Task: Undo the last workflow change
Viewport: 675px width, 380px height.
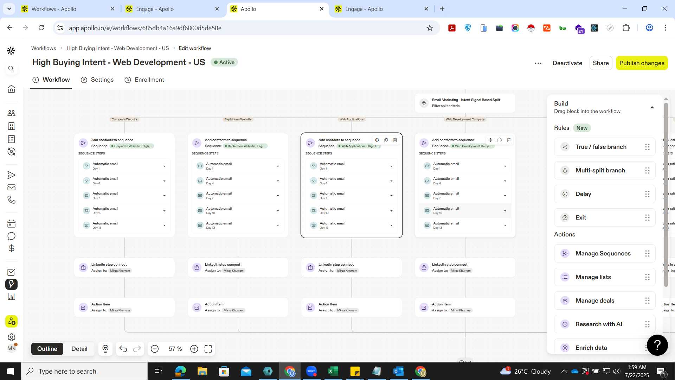Action: (x=123, y=349)
